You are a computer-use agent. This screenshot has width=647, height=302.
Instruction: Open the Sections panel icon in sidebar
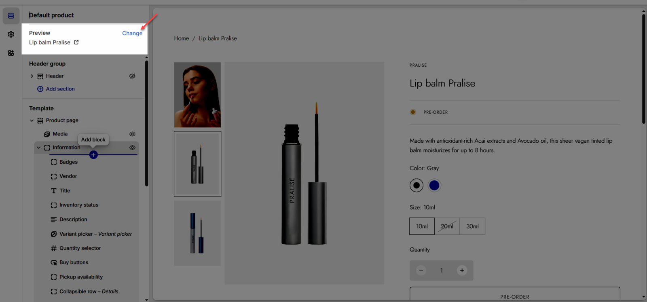(11, 16)
